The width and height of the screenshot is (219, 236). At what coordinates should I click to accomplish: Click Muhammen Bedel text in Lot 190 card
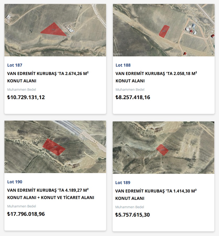coord(21,206)
